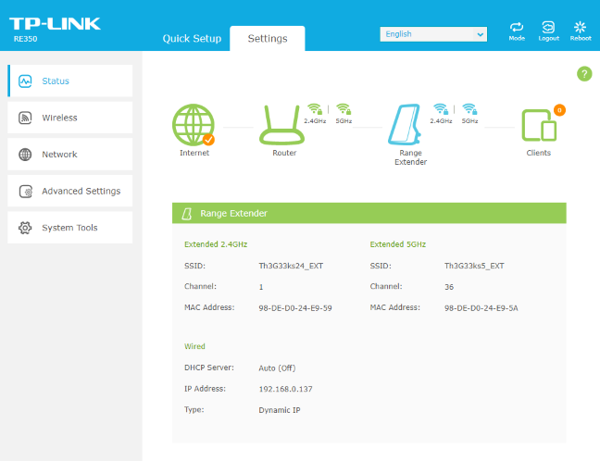Open the Wireless menu item
This screenshot has height=461, width=600.
[70, 118]
